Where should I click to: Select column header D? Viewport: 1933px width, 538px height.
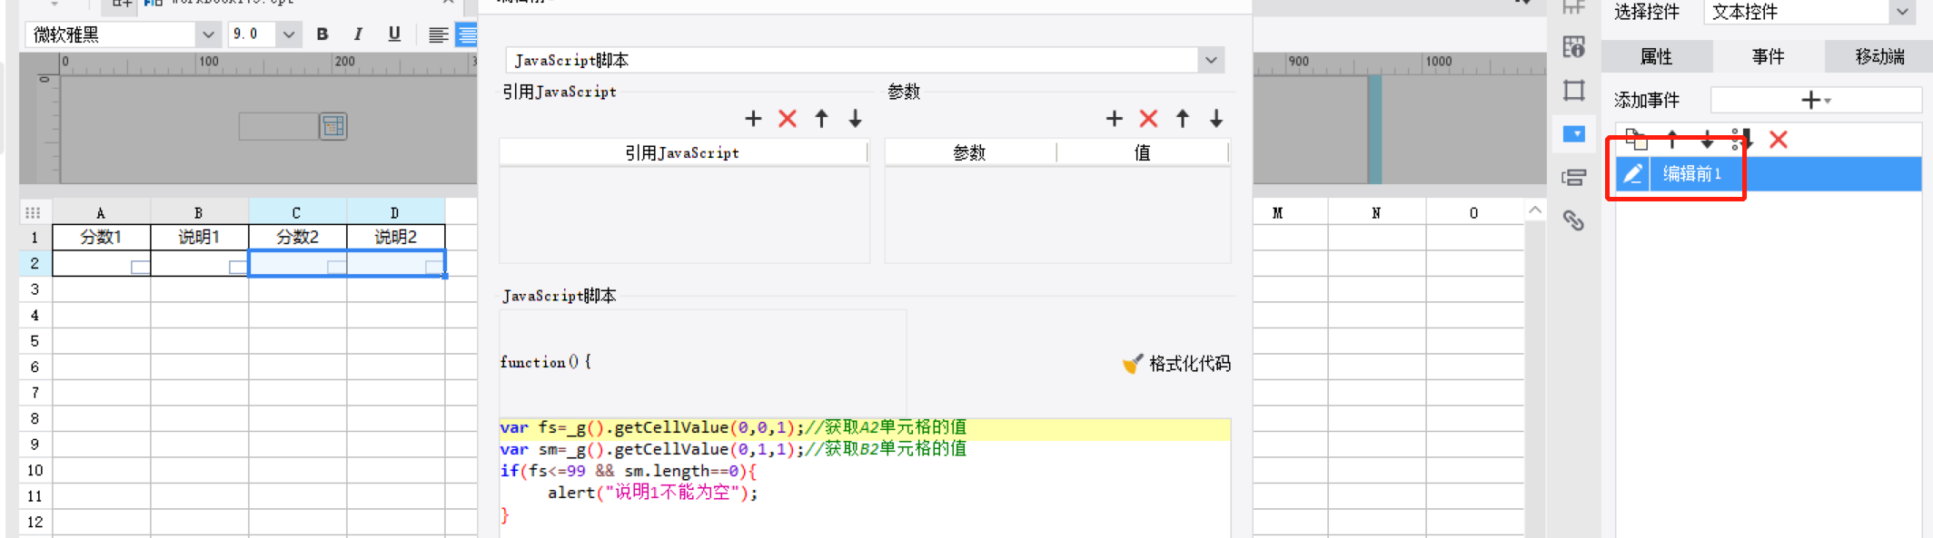tap(395, 212)
